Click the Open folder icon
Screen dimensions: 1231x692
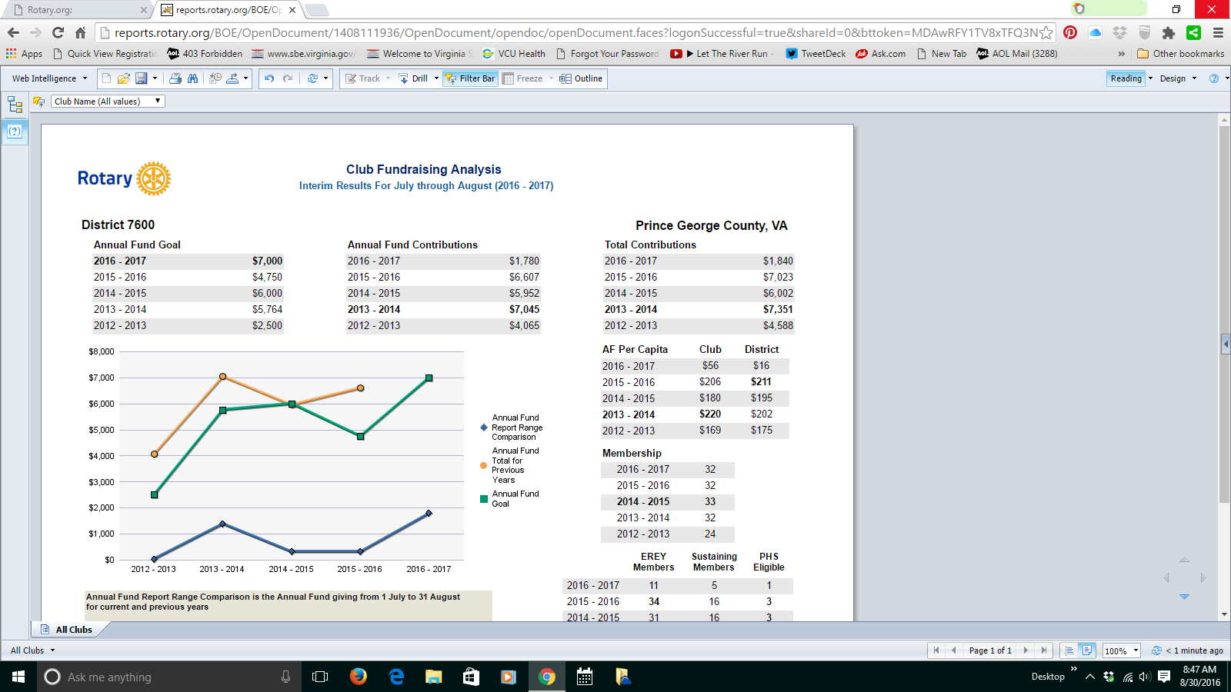123,78
